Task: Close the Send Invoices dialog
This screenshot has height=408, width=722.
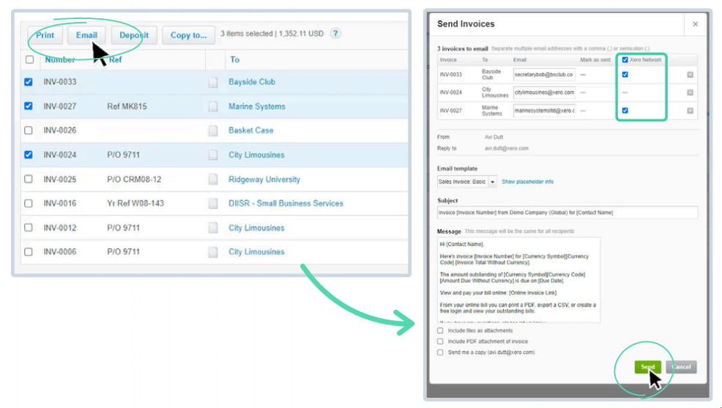Action: point(696,24)
